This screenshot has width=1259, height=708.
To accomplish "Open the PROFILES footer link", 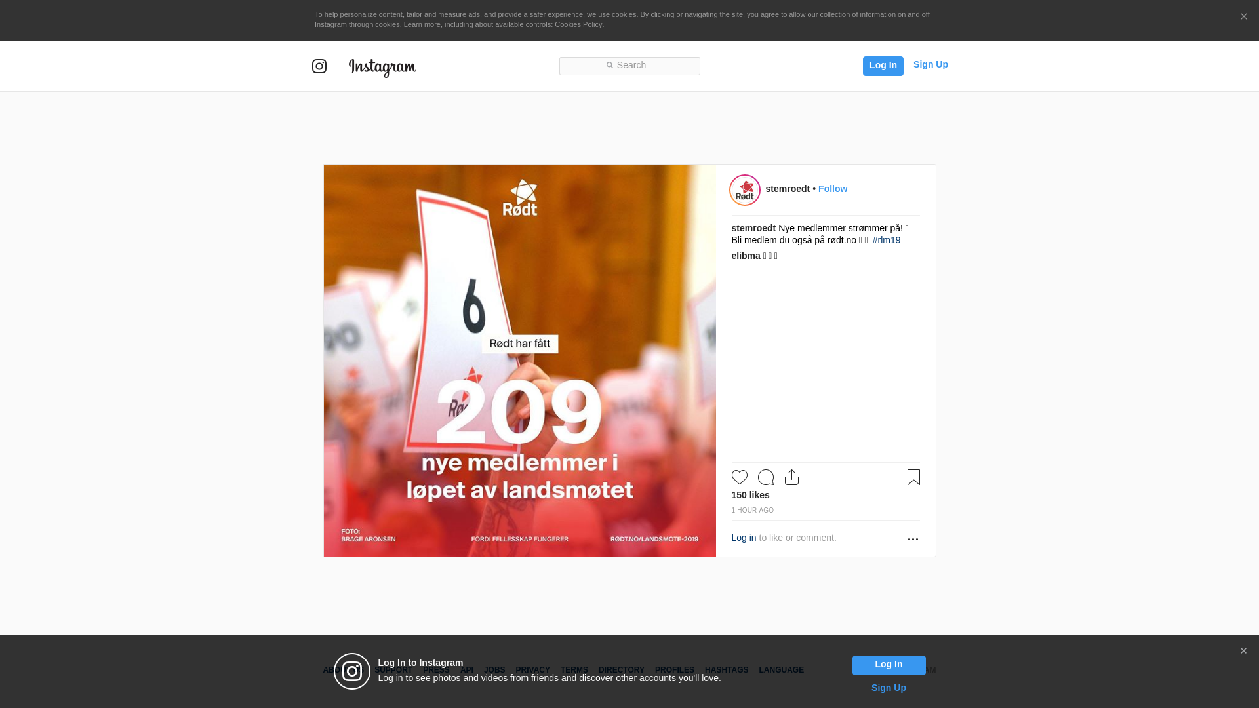I will tap(674, 670).
